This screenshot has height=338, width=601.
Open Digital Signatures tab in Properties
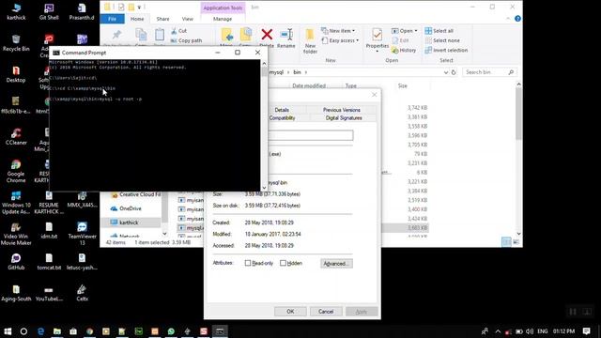point(344,118)
